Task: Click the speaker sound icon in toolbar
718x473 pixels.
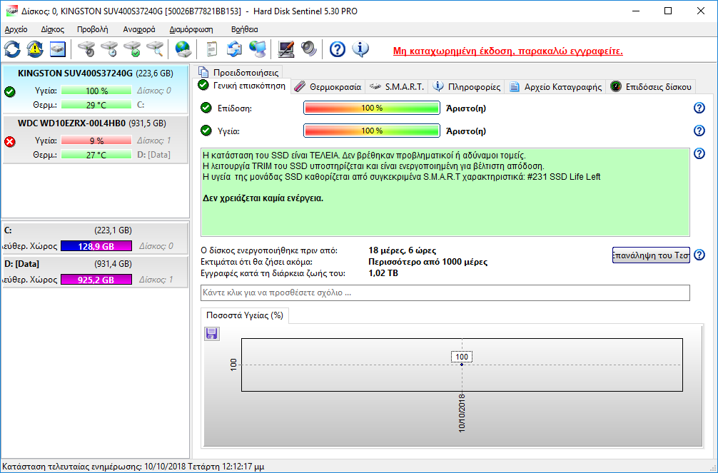Action: click(x=308, y=49)
